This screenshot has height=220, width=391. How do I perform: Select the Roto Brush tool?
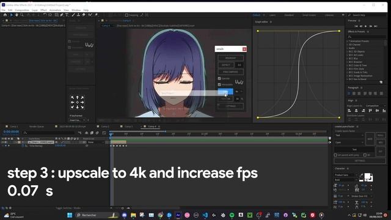pos(90,15)
